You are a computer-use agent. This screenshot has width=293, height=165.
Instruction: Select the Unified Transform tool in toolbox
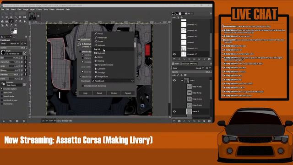click(x=24, y=17)
